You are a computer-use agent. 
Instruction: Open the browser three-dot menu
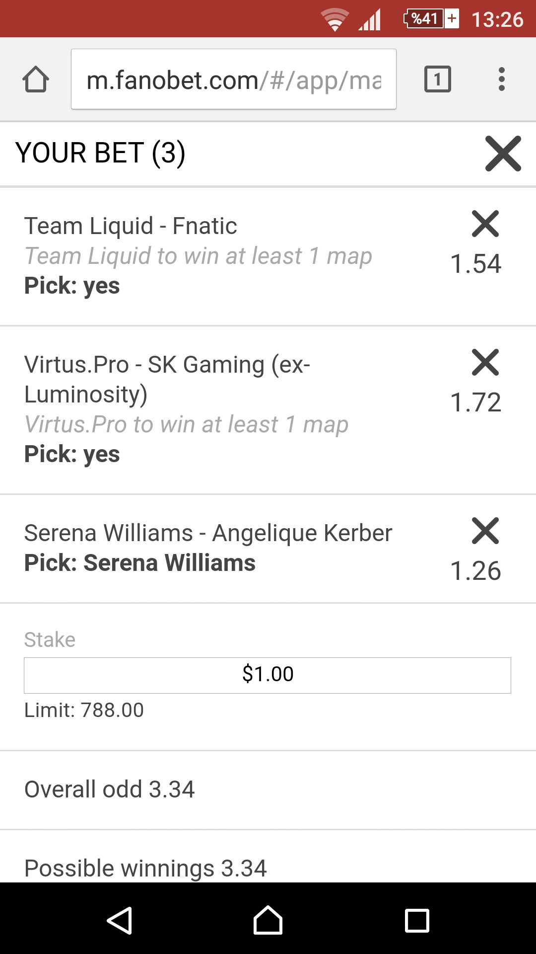502,79
